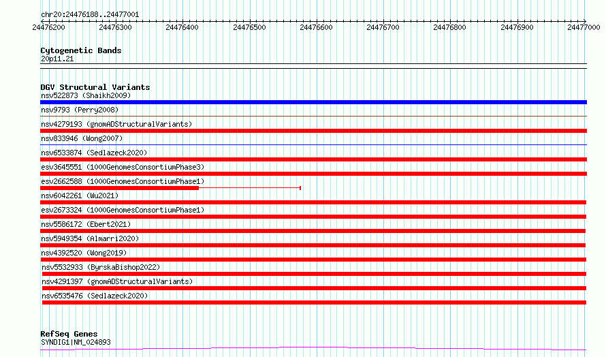Click the red nsv5586172 variant bar

point(313,231)
